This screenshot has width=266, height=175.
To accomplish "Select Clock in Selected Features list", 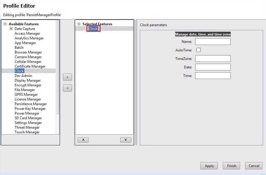I will point(93,29).
